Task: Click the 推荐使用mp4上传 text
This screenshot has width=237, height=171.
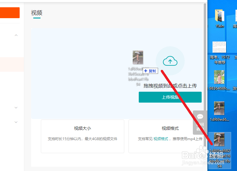Action: (x=187, y=139)
